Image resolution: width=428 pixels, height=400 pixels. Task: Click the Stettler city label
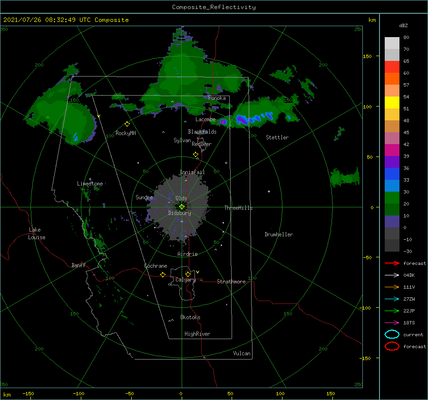(277, 137)
